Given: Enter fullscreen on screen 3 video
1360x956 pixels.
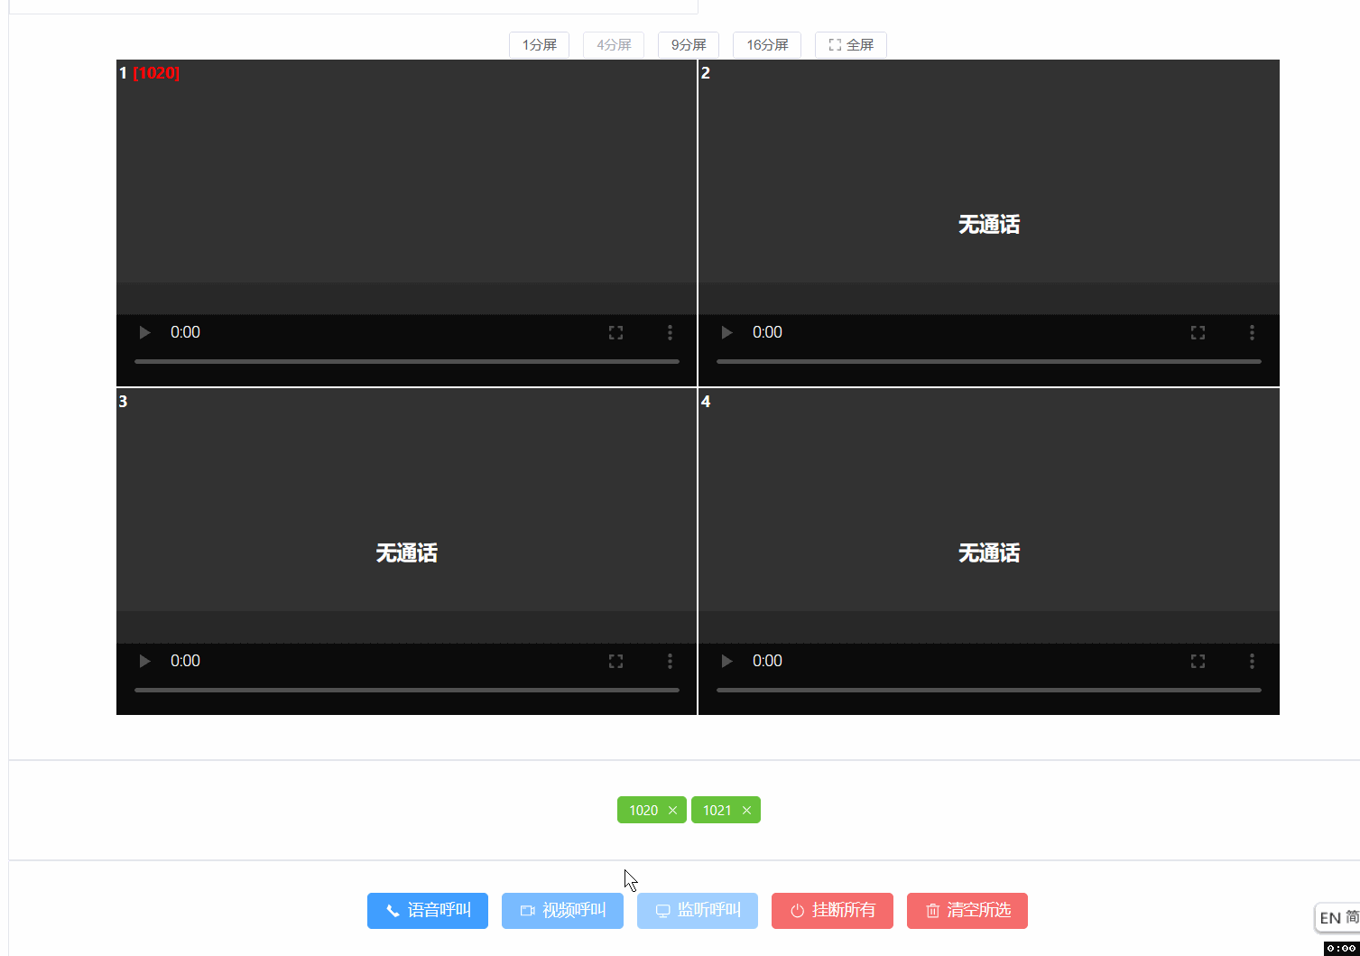Looking at the screenshot, I should 615,661.
